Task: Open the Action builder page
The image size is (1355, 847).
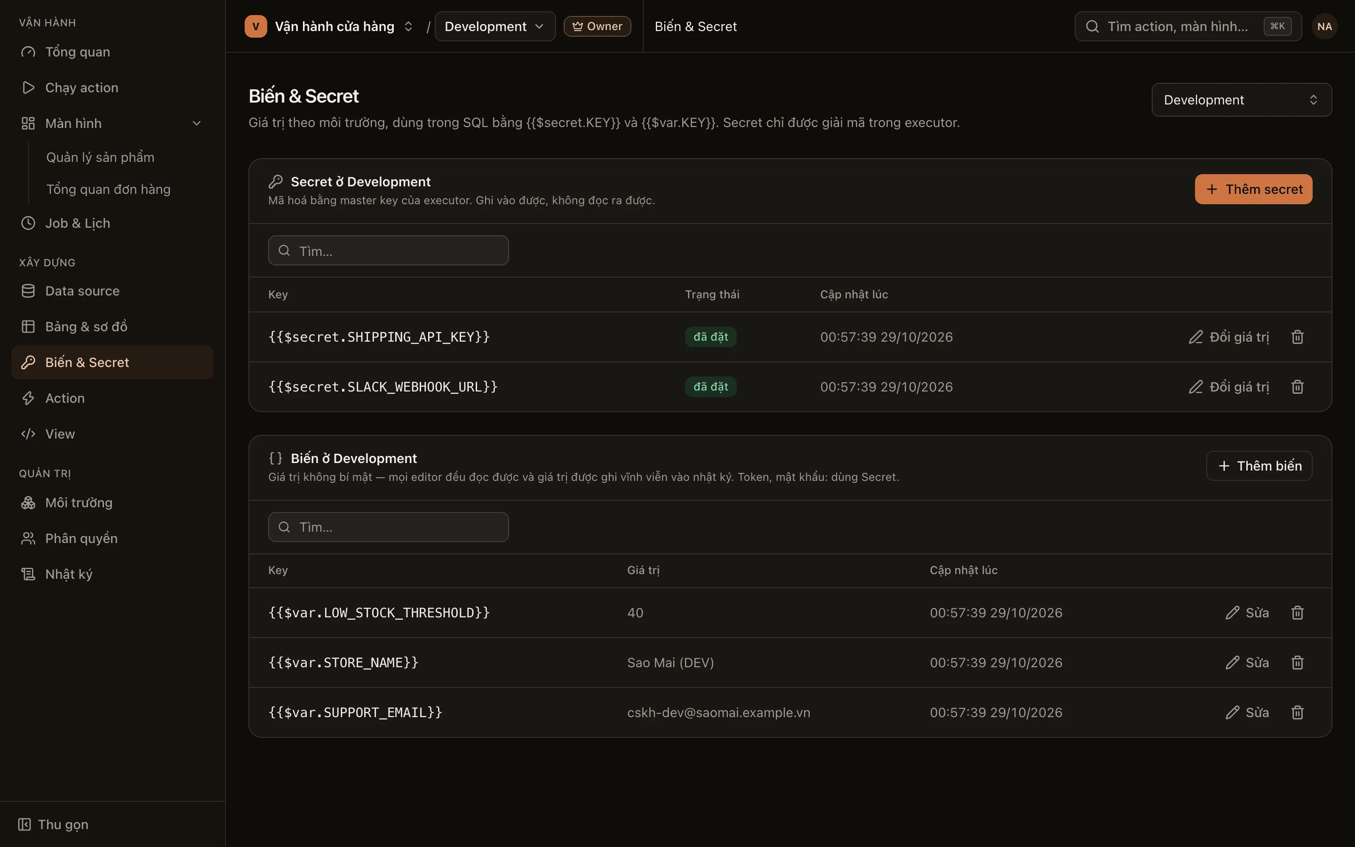Action: [x=112, y=398]
